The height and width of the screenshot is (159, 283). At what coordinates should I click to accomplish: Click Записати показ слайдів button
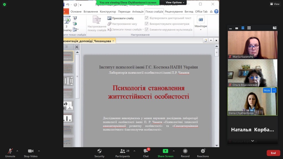click(x=124, y=29)
